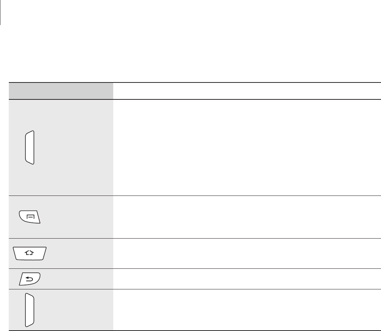Select the empty description cell beside Menu key
Viewport: 381px width, 331px height.
(x=247, y=217)
